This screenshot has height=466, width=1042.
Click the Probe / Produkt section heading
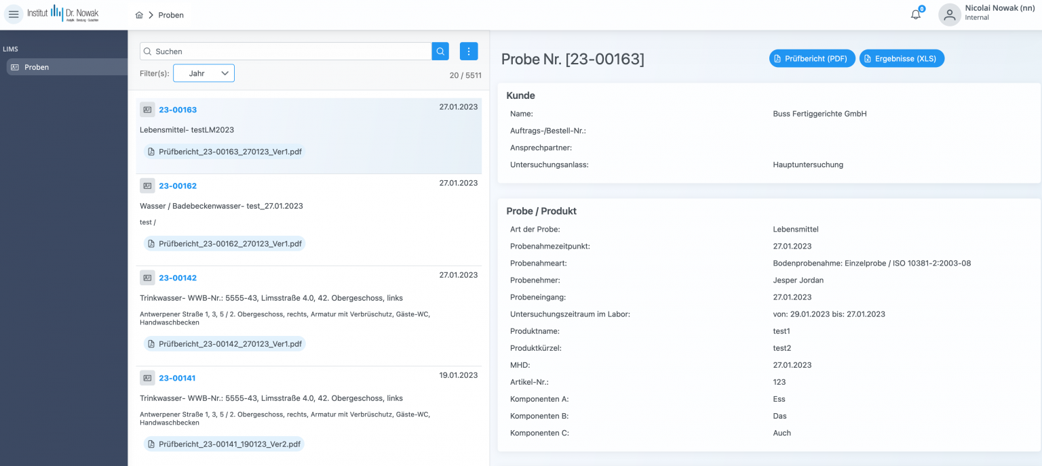541,211
